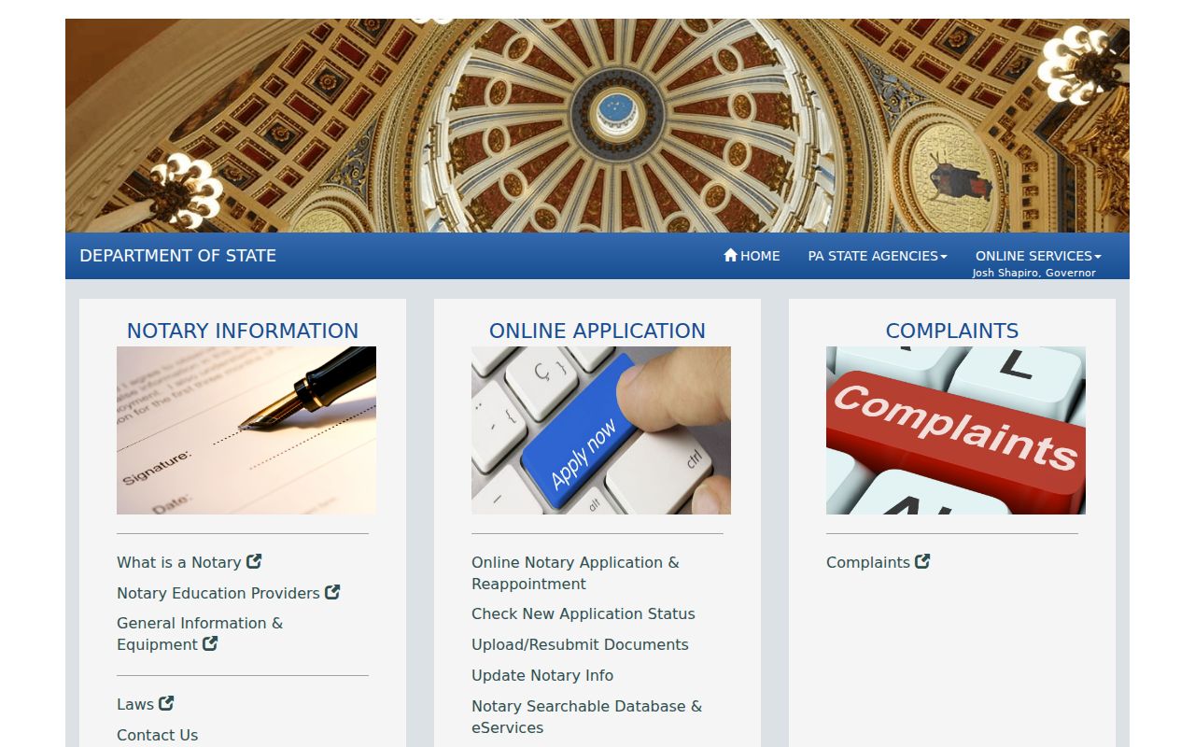
Task: Open the Contact Us link
Action: click(158, 735)
